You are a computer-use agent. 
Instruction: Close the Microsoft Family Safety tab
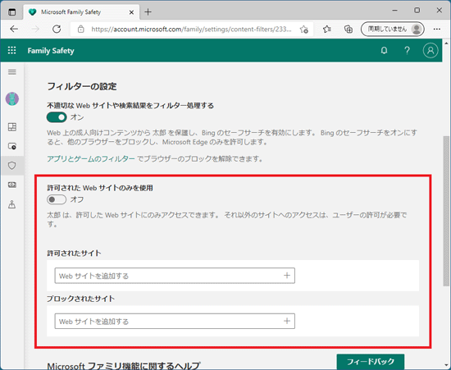click(x=131, y=12)
